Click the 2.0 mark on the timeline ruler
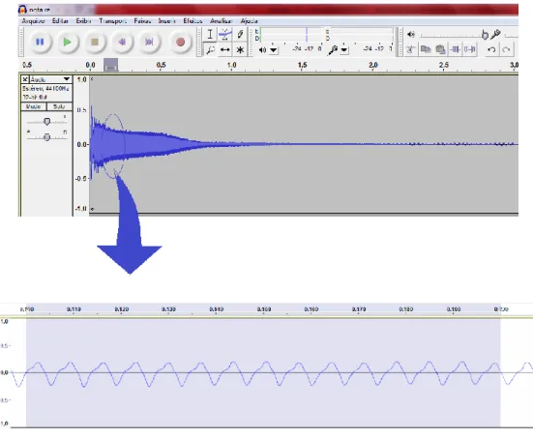 [x=372, y=65]
